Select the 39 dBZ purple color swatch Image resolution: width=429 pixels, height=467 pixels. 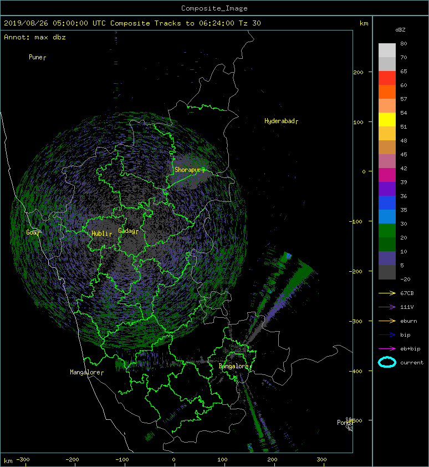(x=387, y=189)
